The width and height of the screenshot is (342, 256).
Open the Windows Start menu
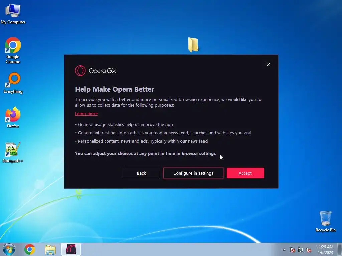[9, 249]
